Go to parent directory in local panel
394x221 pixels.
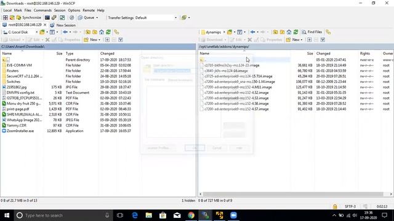88,32
